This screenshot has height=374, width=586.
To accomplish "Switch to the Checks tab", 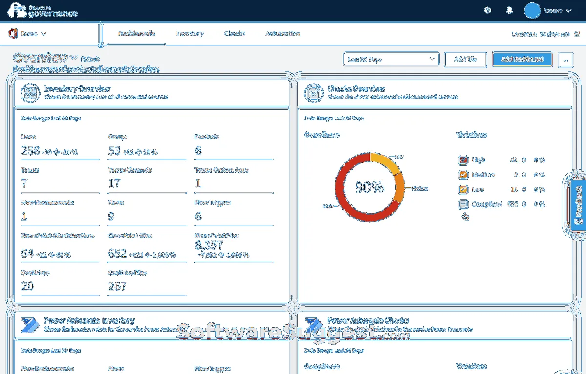I will pos(234,34).
